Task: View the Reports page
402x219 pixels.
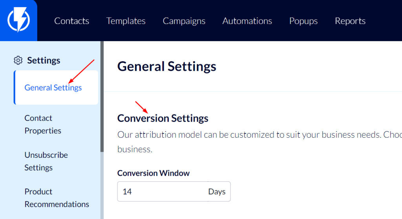Action: point(350,21)
